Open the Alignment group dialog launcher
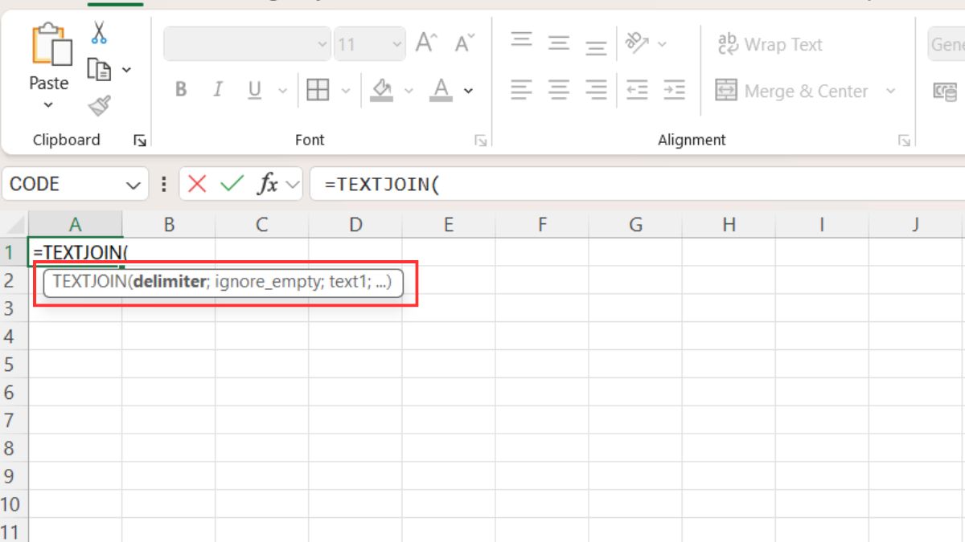 902,140
